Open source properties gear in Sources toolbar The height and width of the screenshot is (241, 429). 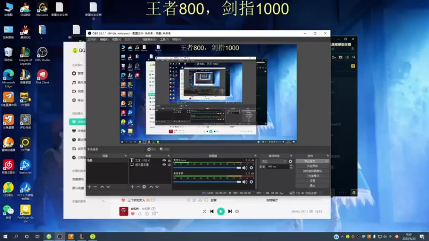click(x=144, y=187)
